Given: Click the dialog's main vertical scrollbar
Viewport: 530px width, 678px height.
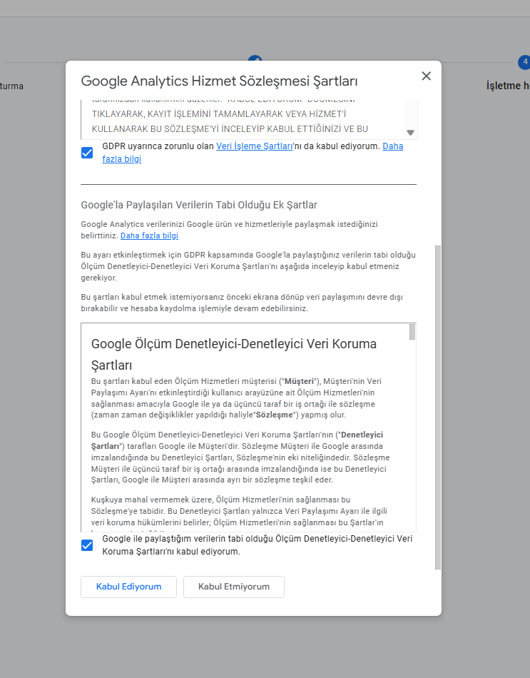Looking at the screenshot, I should point(438,407).
